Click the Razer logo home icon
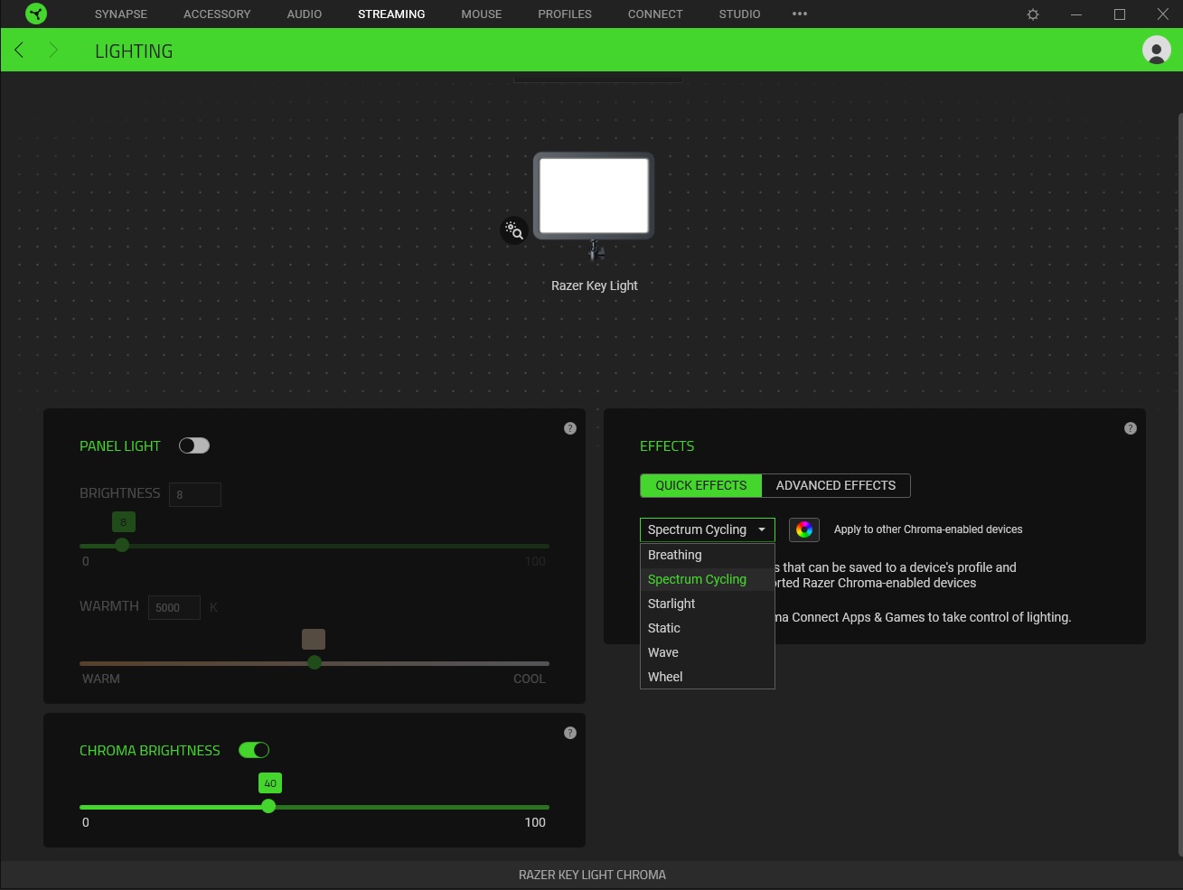 click(x=36, y=14)
